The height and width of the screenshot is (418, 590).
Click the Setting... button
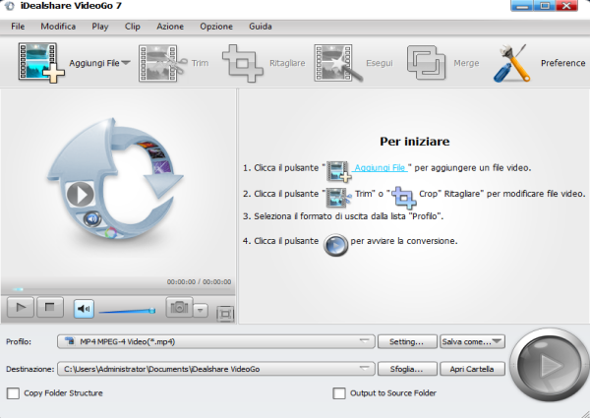[407, 341]
